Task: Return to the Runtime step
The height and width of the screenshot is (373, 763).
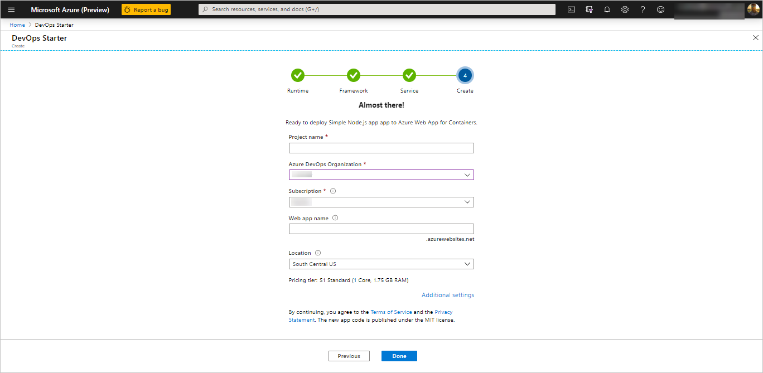Action: [297, 75]
